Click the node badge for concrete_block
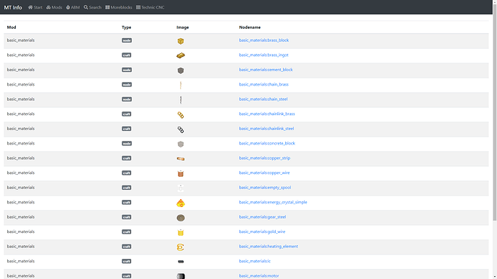Image resolution: width=497 pixels, height=279 pixels. [x=127, y=144]
